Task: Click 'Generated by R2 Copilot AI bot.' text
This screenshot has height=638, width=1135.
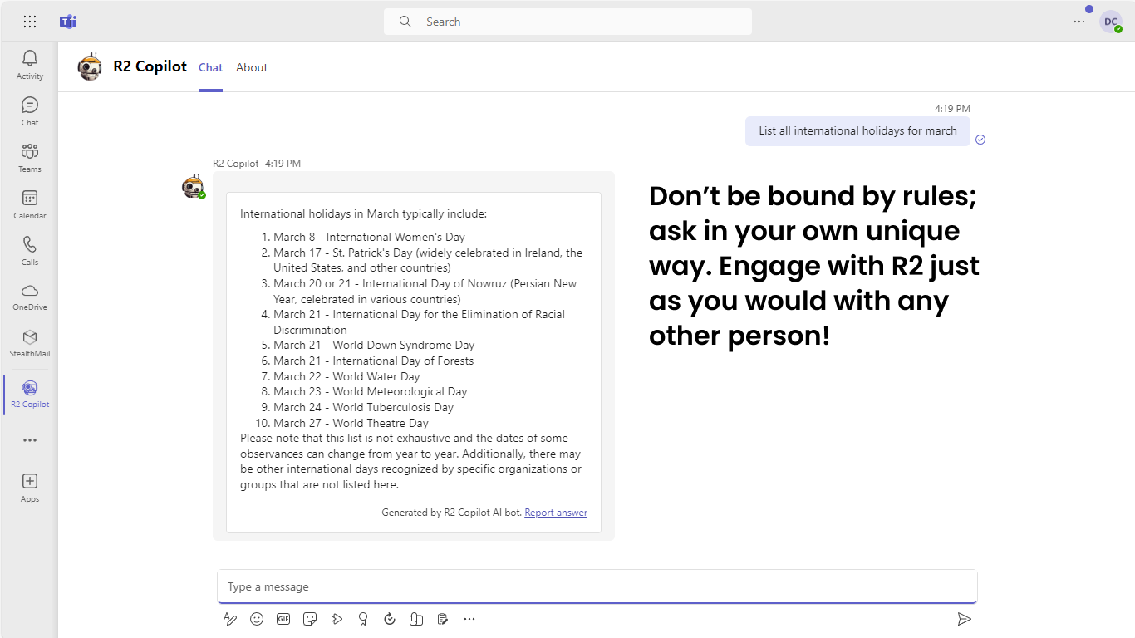Action: point(452,513)
